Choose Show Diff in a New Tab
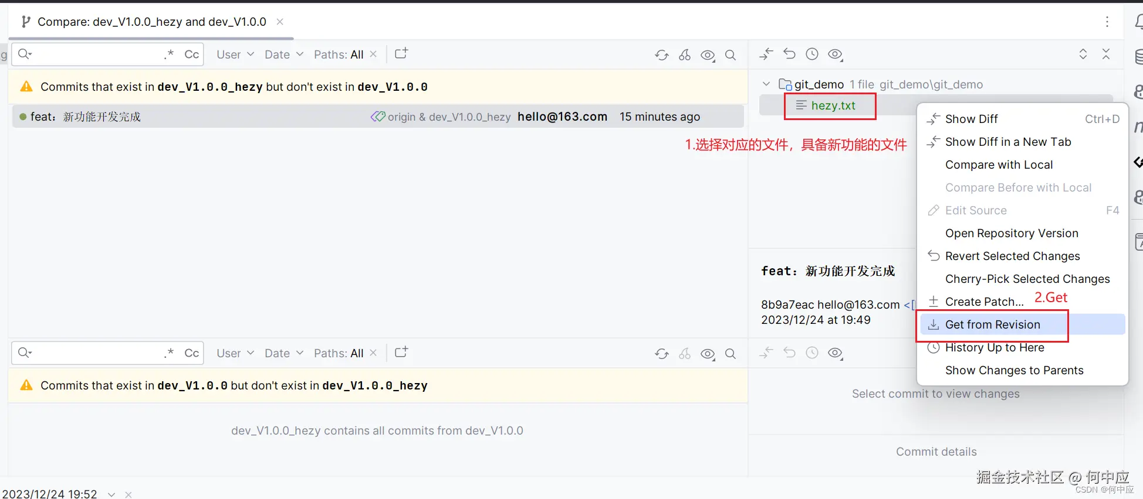This screenshot has height=499, width=1143. 1023,142
